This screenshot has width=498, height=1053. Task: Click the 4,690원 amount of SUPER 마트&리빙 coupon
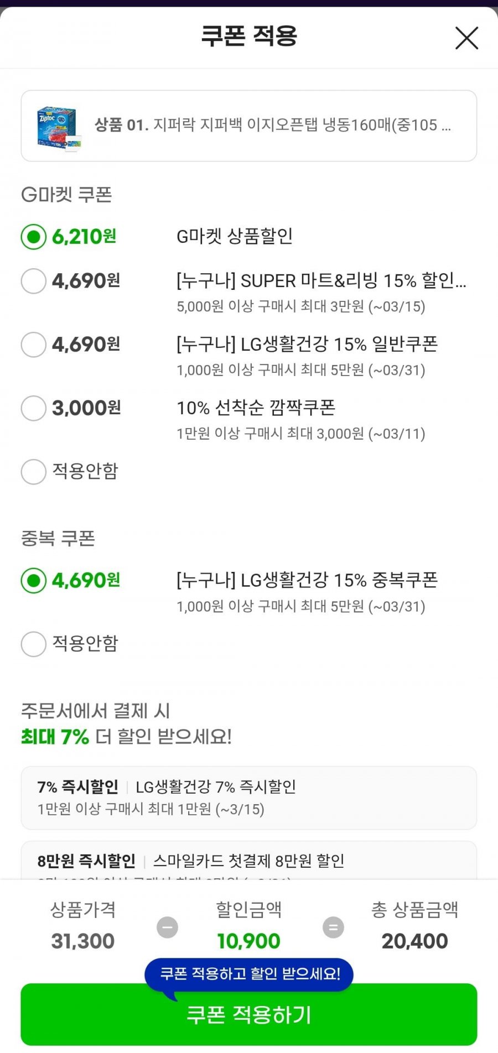tap(86, 281)
